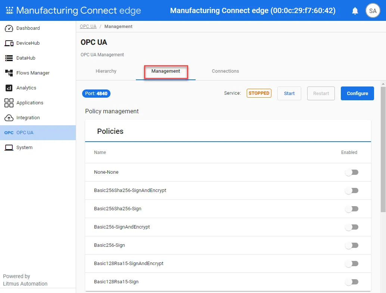This screenshot has height=293, width=386.
Task: Click the Enabled column header
Action: pos(349,152)
